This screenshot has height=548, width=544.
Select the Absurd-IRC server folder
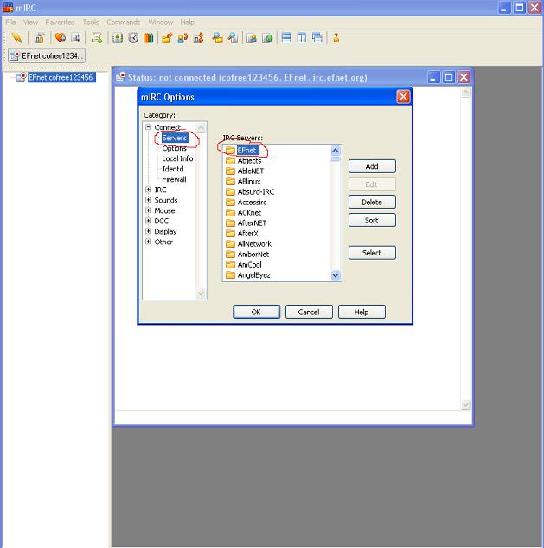pos(250,191)
